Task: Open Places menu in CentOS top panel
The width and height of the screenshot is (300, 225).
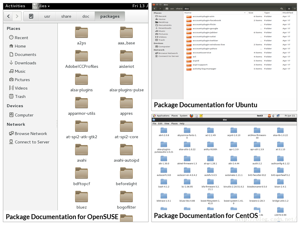Action: point(175,116)
